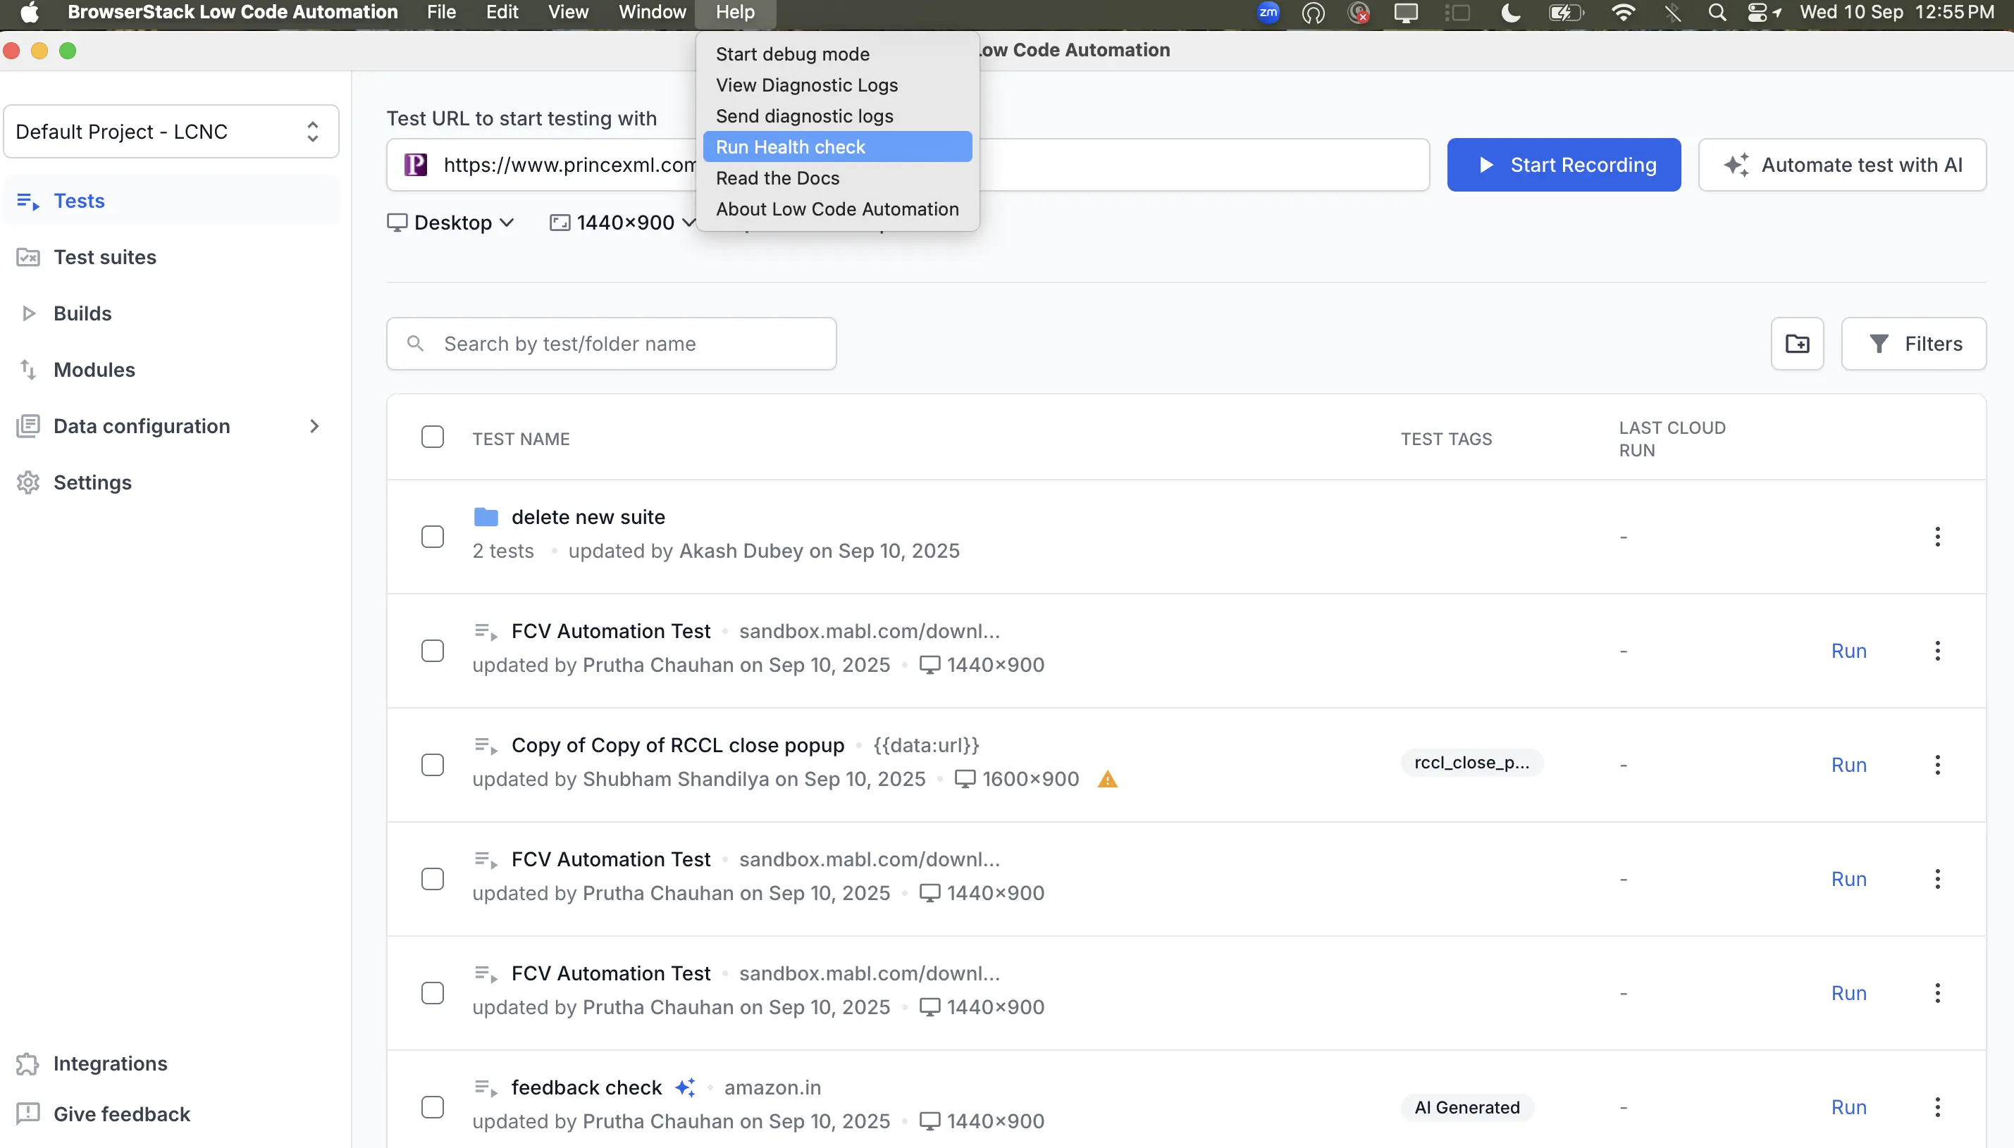
Task: Click the Start Recording button
Action: tap(1564, 165)
